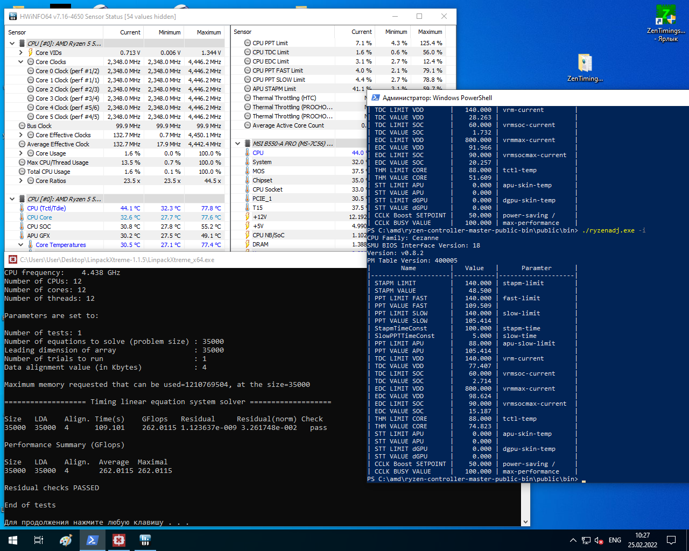Select the Core 0 Clock row icon

coord(31,71)
